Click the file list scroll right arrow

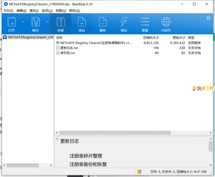point(210,132)
